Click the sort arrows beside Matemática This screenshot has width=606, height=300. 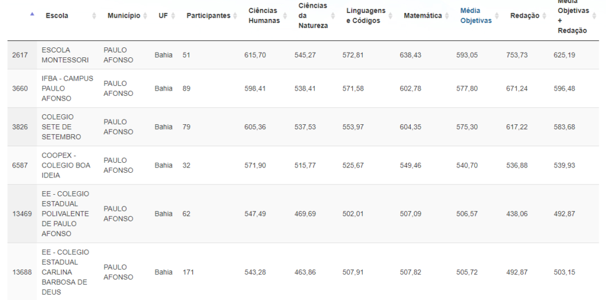447,16
